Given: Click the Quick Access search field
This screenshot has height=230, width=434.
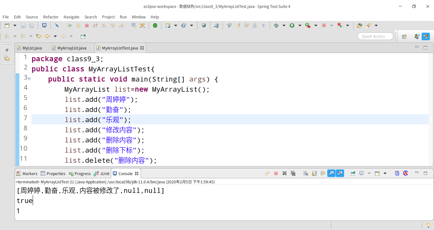Looking at the screenshot, I should click(376, 36).
